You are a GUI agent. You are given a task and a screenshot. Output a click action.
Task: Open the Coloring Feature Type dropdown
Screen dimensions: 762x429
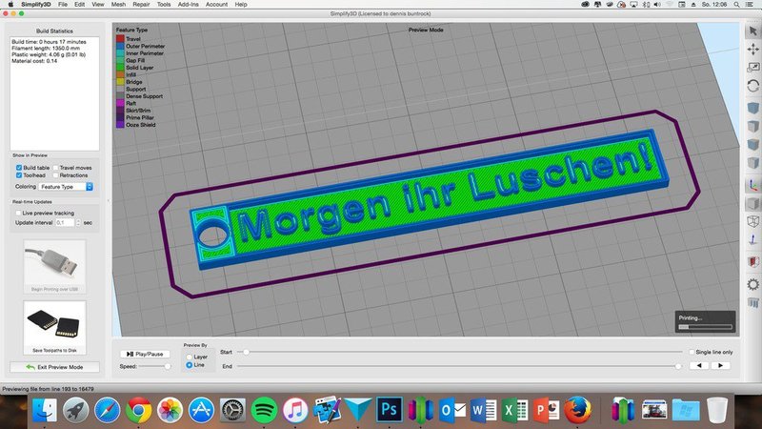coord(66,187)
